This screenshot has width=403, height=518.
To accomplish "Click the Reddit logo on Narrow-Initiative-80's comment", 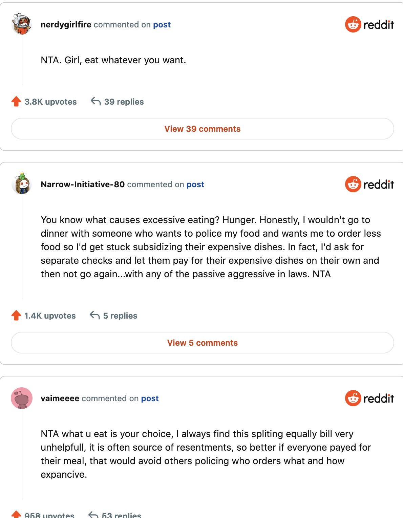I will pyautogui.click(x=369, y=184).
